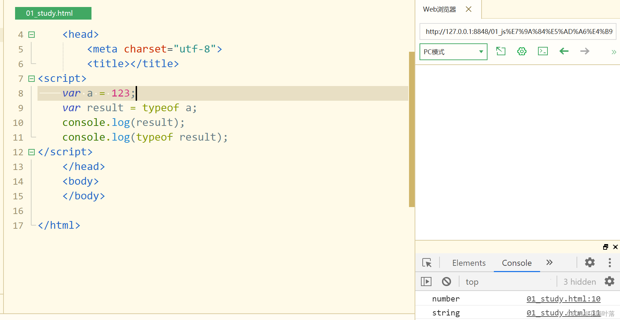Click the open in external browser icon

point(501,51)
